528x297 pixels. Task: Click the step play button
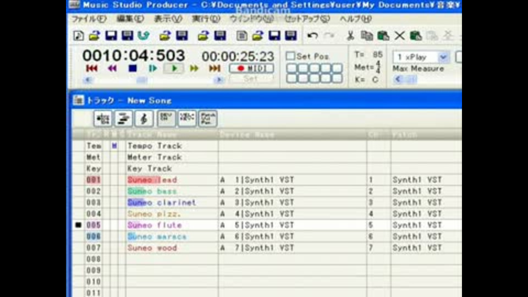pyautogui.click(x=153, y=68)
